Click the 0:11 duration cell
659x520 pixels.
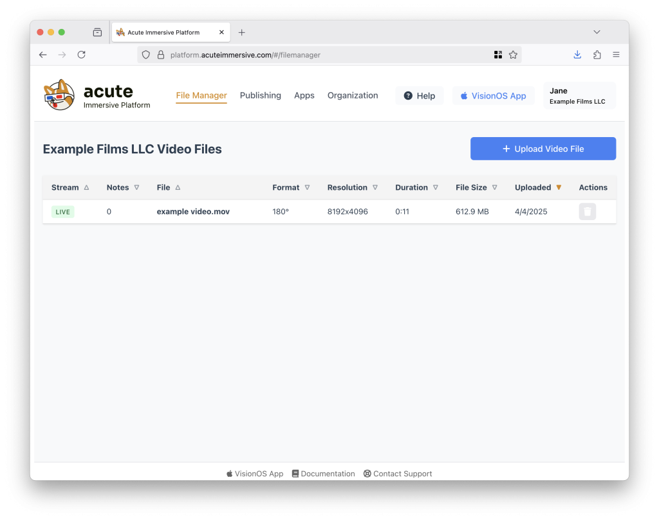point(402,212)
